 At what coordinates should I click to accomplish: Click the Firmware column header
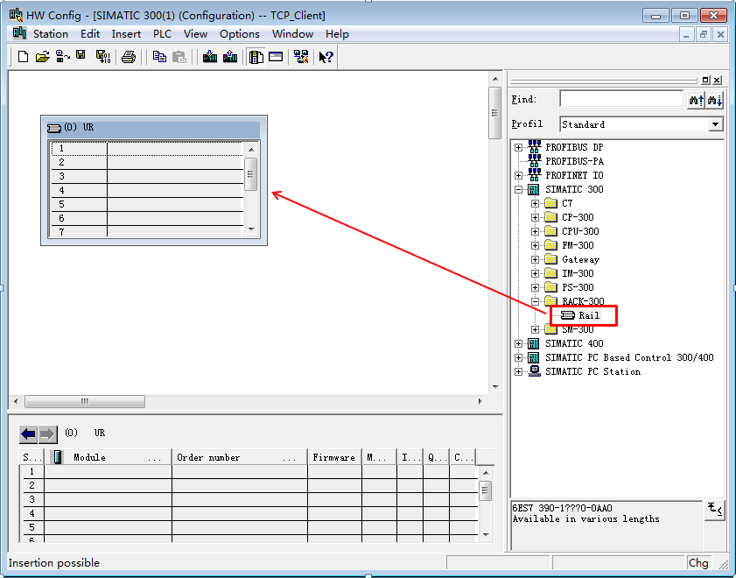coord(334,457)
